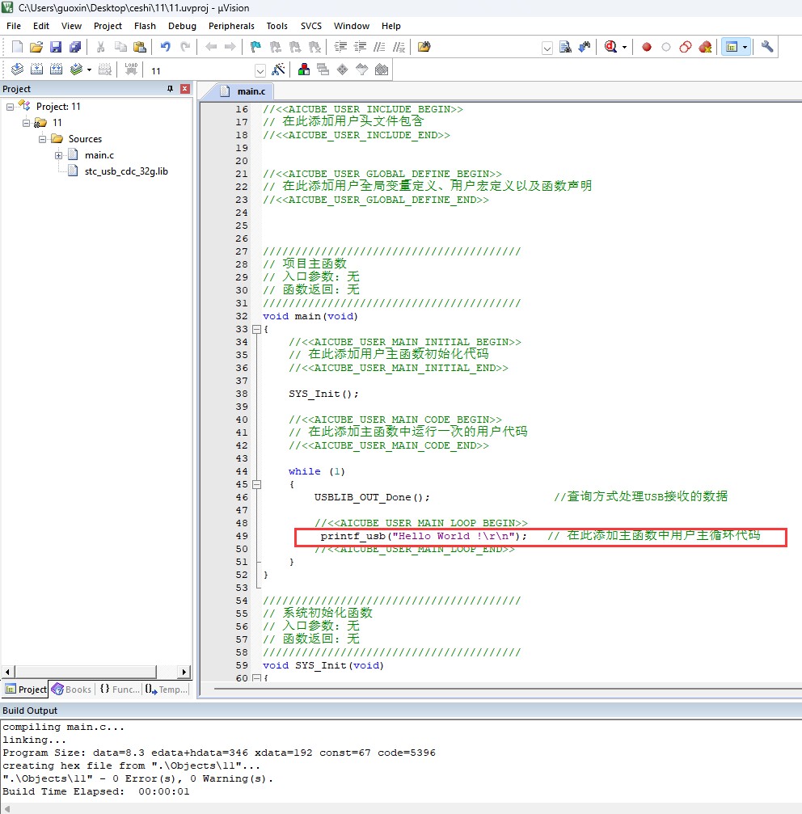Screen dimensions: 802x814
Task: Select stc_usb_cdc_32g.lib in the project tree
Action: [x=126, y=171]
